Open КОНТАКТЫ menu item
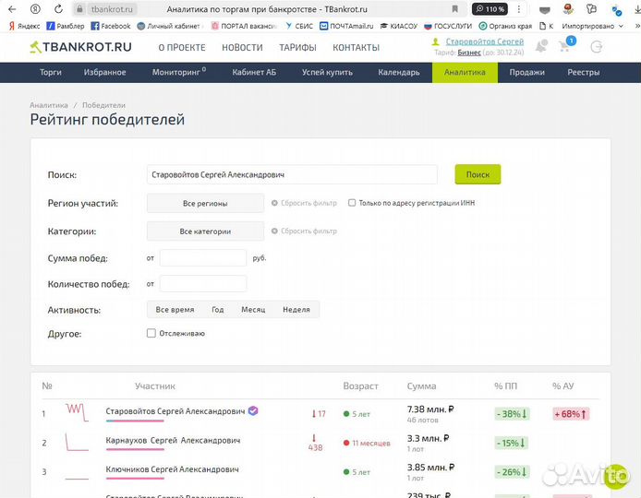 coord(357,48)
